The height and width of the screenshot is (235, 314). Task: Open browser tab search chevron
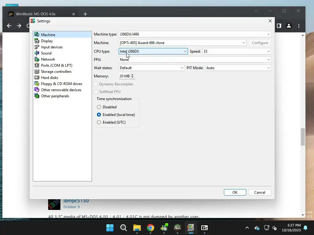click(256, 11)
